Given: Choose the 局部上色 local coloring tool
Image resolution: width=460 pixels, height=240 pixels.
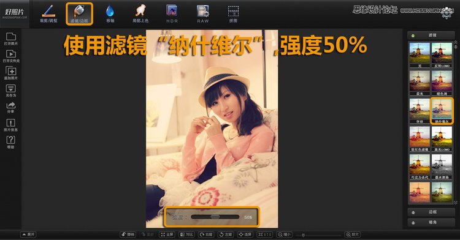Looking at the screenshot, I should (x=140, y=13).
